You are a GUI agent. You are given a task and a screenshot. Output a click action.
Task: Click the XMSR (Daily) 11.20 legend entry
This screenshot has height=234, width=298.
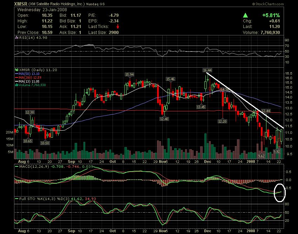pyautogui.click(x=38, y=70)
